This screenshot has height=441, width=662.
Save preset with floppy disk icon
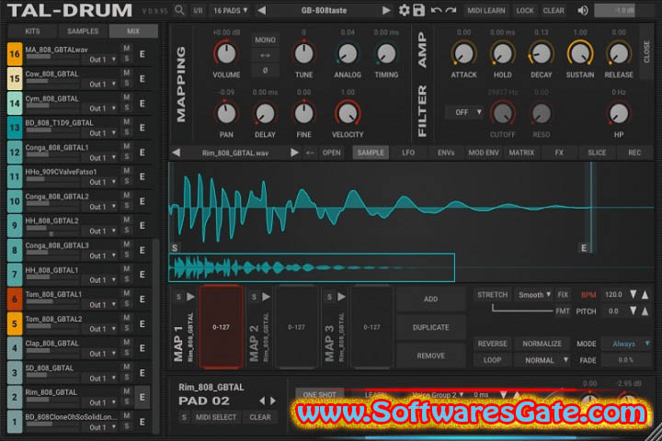(419, 10)
